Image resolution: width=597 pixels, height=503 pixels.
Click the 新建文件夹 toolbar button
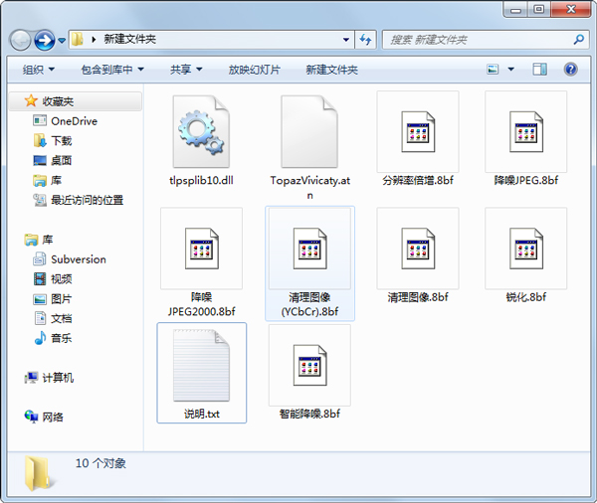tap(331, 70)
